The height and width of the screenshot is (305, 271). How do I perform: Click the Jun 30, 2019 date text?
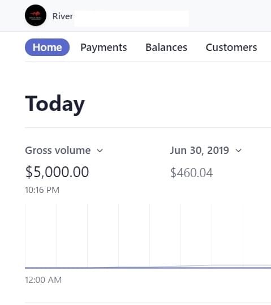pyautogui.click(x=199, y=151)
